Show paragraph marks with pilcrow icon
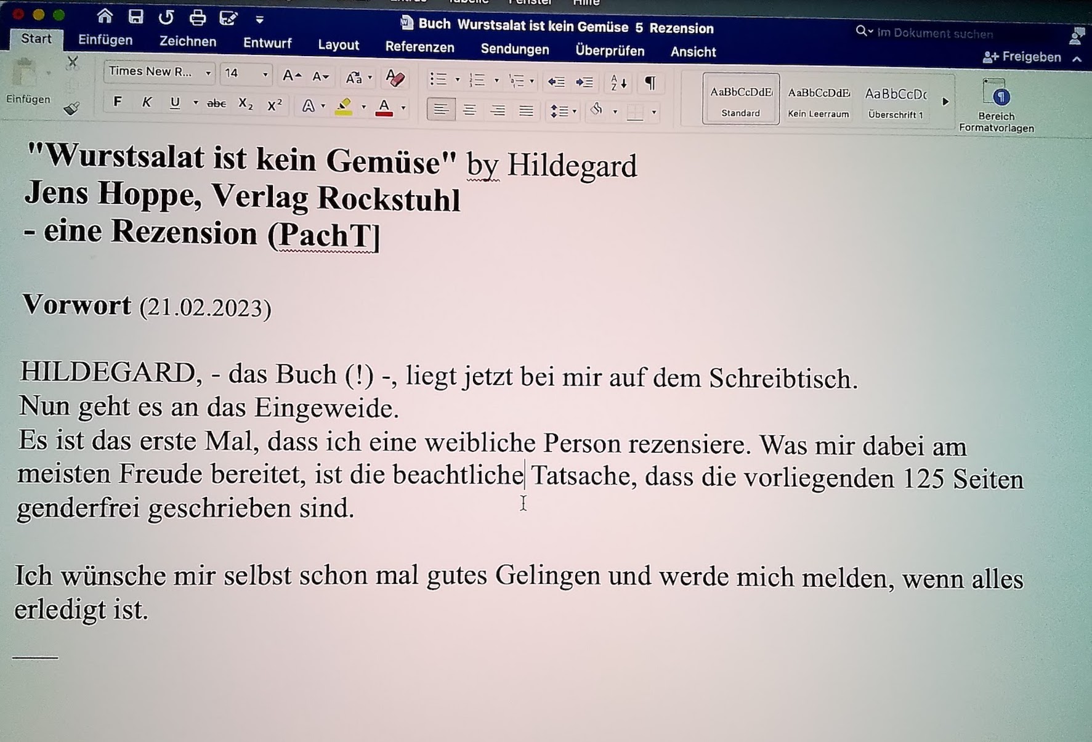This screenshot has height=742, width=1092. coord(650,83)
